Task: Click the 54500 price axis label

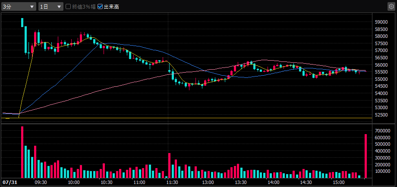Action: (x=381, y=86)
